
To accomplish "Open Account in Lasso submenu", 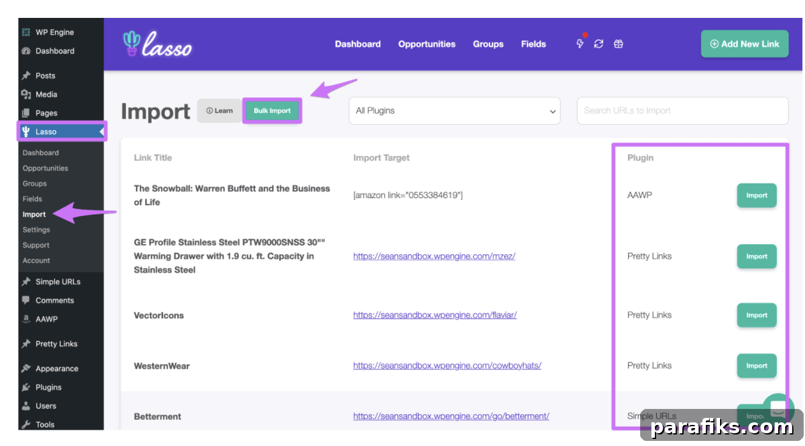I will [x=36, y=260].
